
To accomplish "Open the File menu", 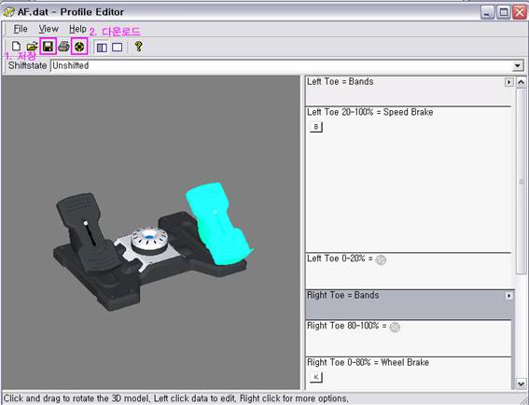I will 21,29.
